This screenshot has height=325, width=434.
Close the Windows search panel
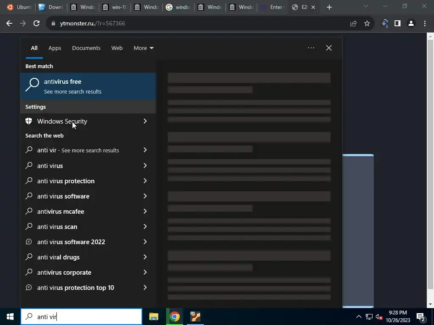pos(329,48)
